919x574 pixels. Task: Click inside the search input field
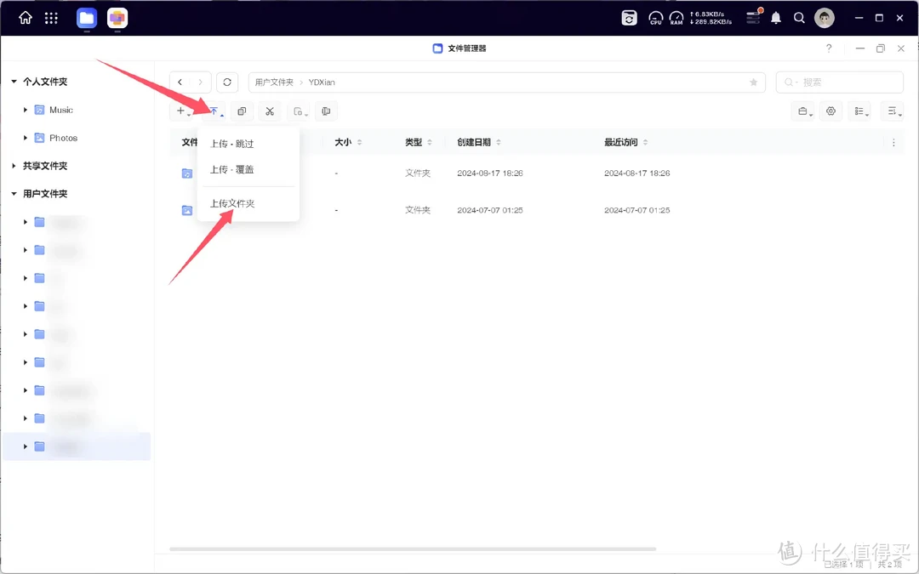coord(842,82)
